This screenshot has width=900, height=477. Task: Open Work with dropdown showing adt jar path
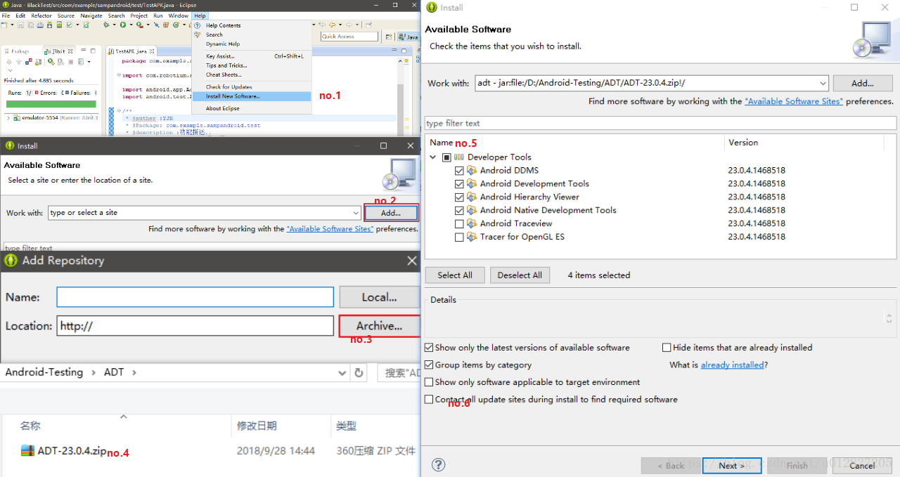pos(823,83)
